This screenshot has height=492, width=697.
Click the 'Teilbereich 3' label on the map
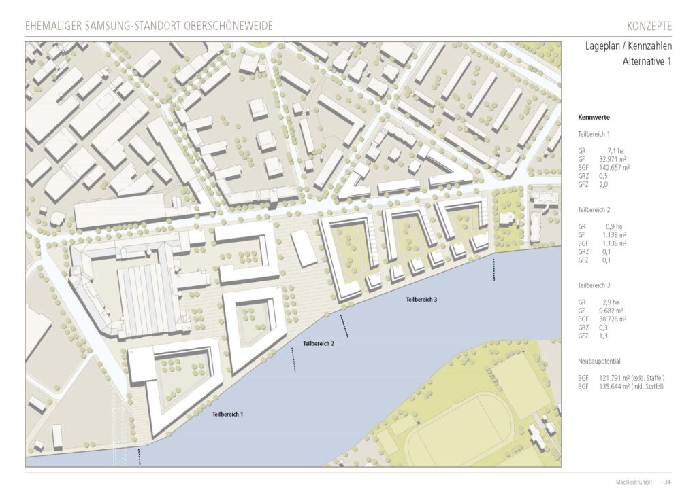(421, 300)
